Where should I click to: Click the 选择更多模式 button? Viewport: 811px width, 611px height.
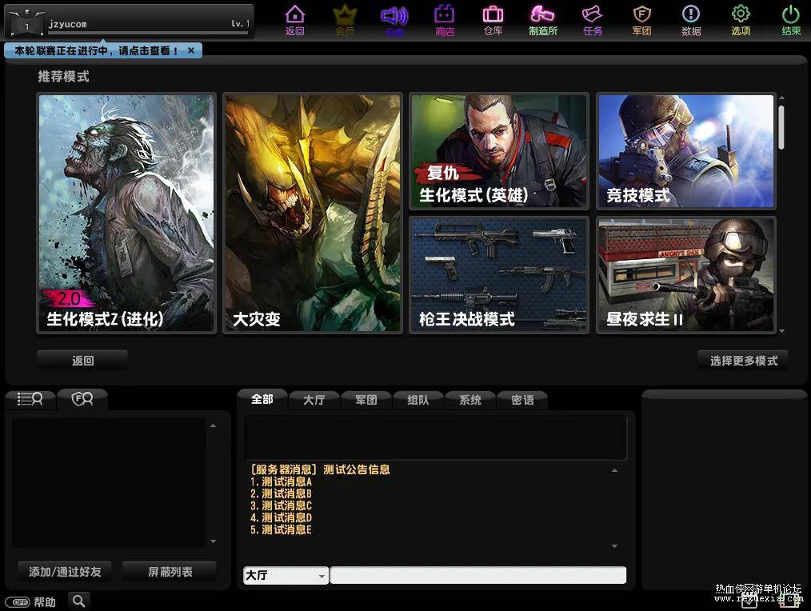click(x=743, y=361)
